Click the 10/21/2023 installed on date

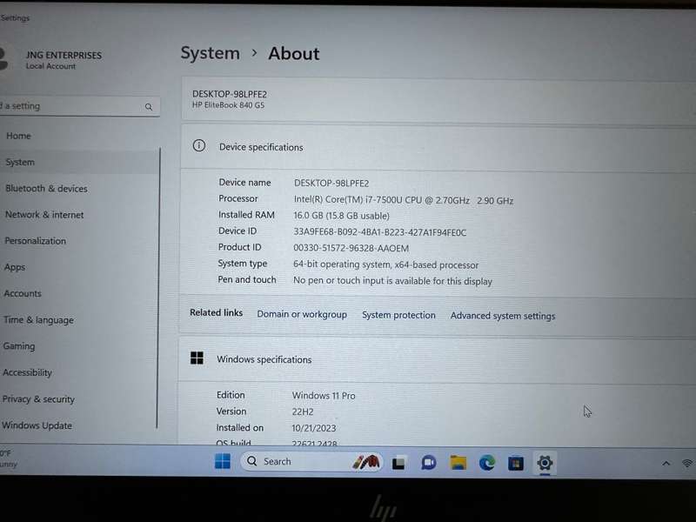click(314, 428)
